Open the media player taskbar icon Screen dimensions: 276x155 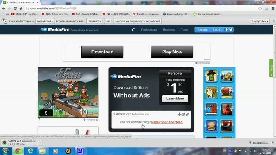[55, 151]
